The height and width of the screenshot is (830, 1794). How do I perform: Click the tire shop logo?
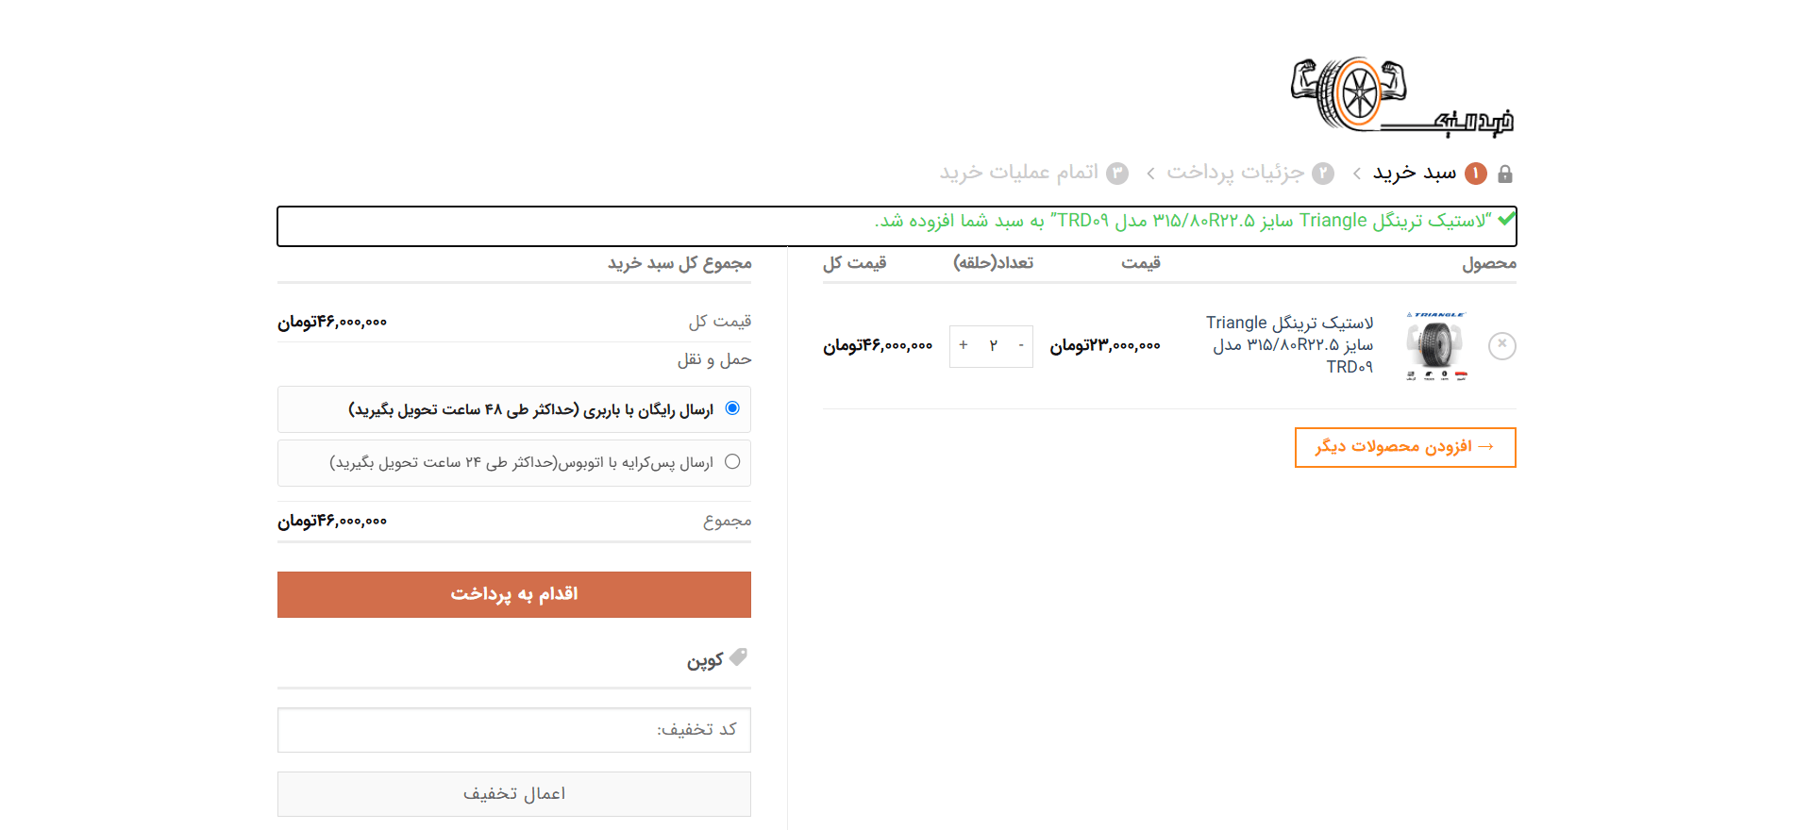pos(1401,95)
